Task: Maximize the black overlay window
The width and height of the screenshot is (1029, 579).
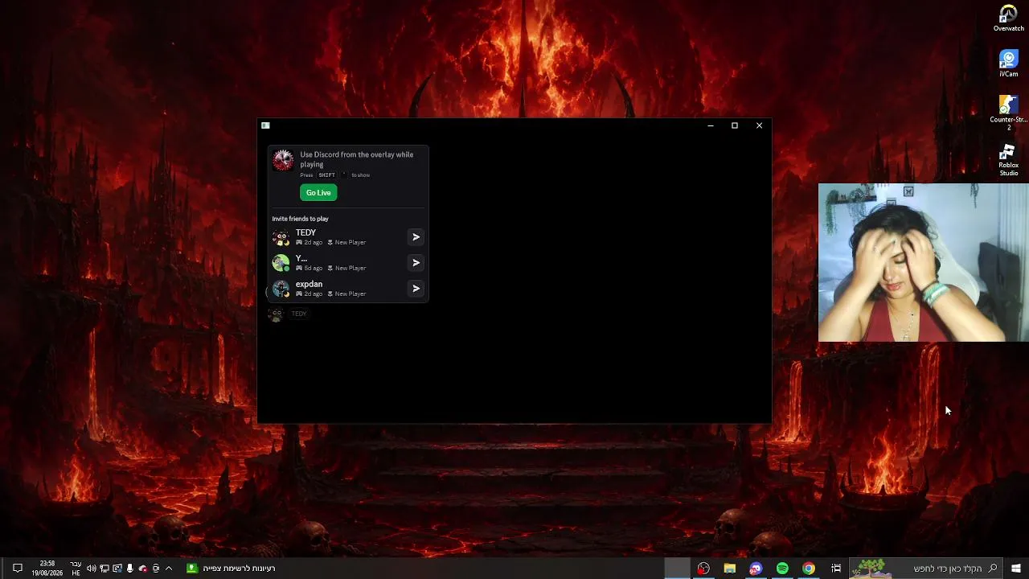Action: (735, 125)
